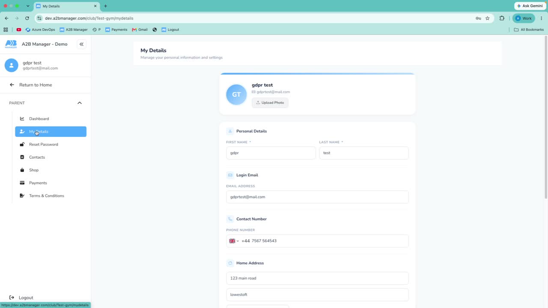The height and width of the screenshot is (308, 548).
Task: Go to Contacts in the sidebar
Action: (51, 157)
